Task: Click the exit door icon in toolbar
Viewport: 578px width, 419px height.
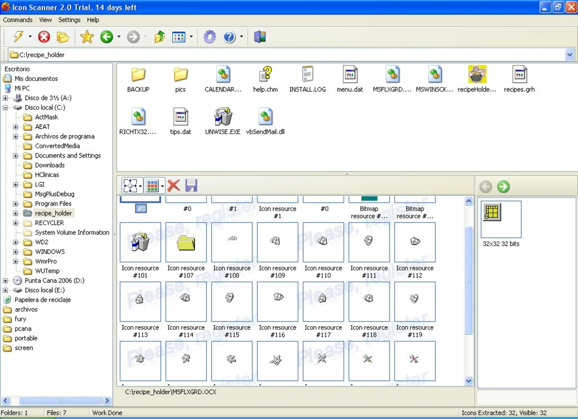Action: coord(260,37)
